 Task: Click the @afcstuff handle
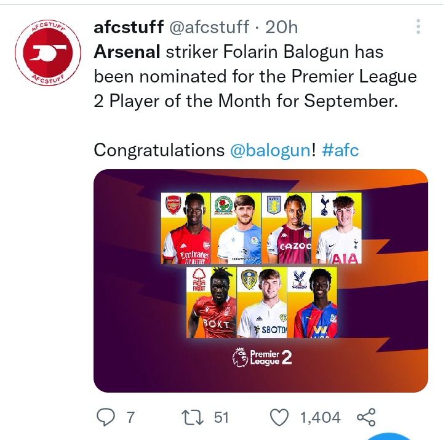(x=209, y=28)
